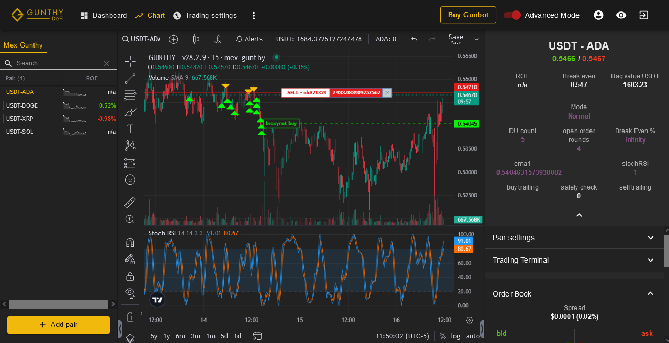Select the USDT-DOGE pair row

[59, 105]
